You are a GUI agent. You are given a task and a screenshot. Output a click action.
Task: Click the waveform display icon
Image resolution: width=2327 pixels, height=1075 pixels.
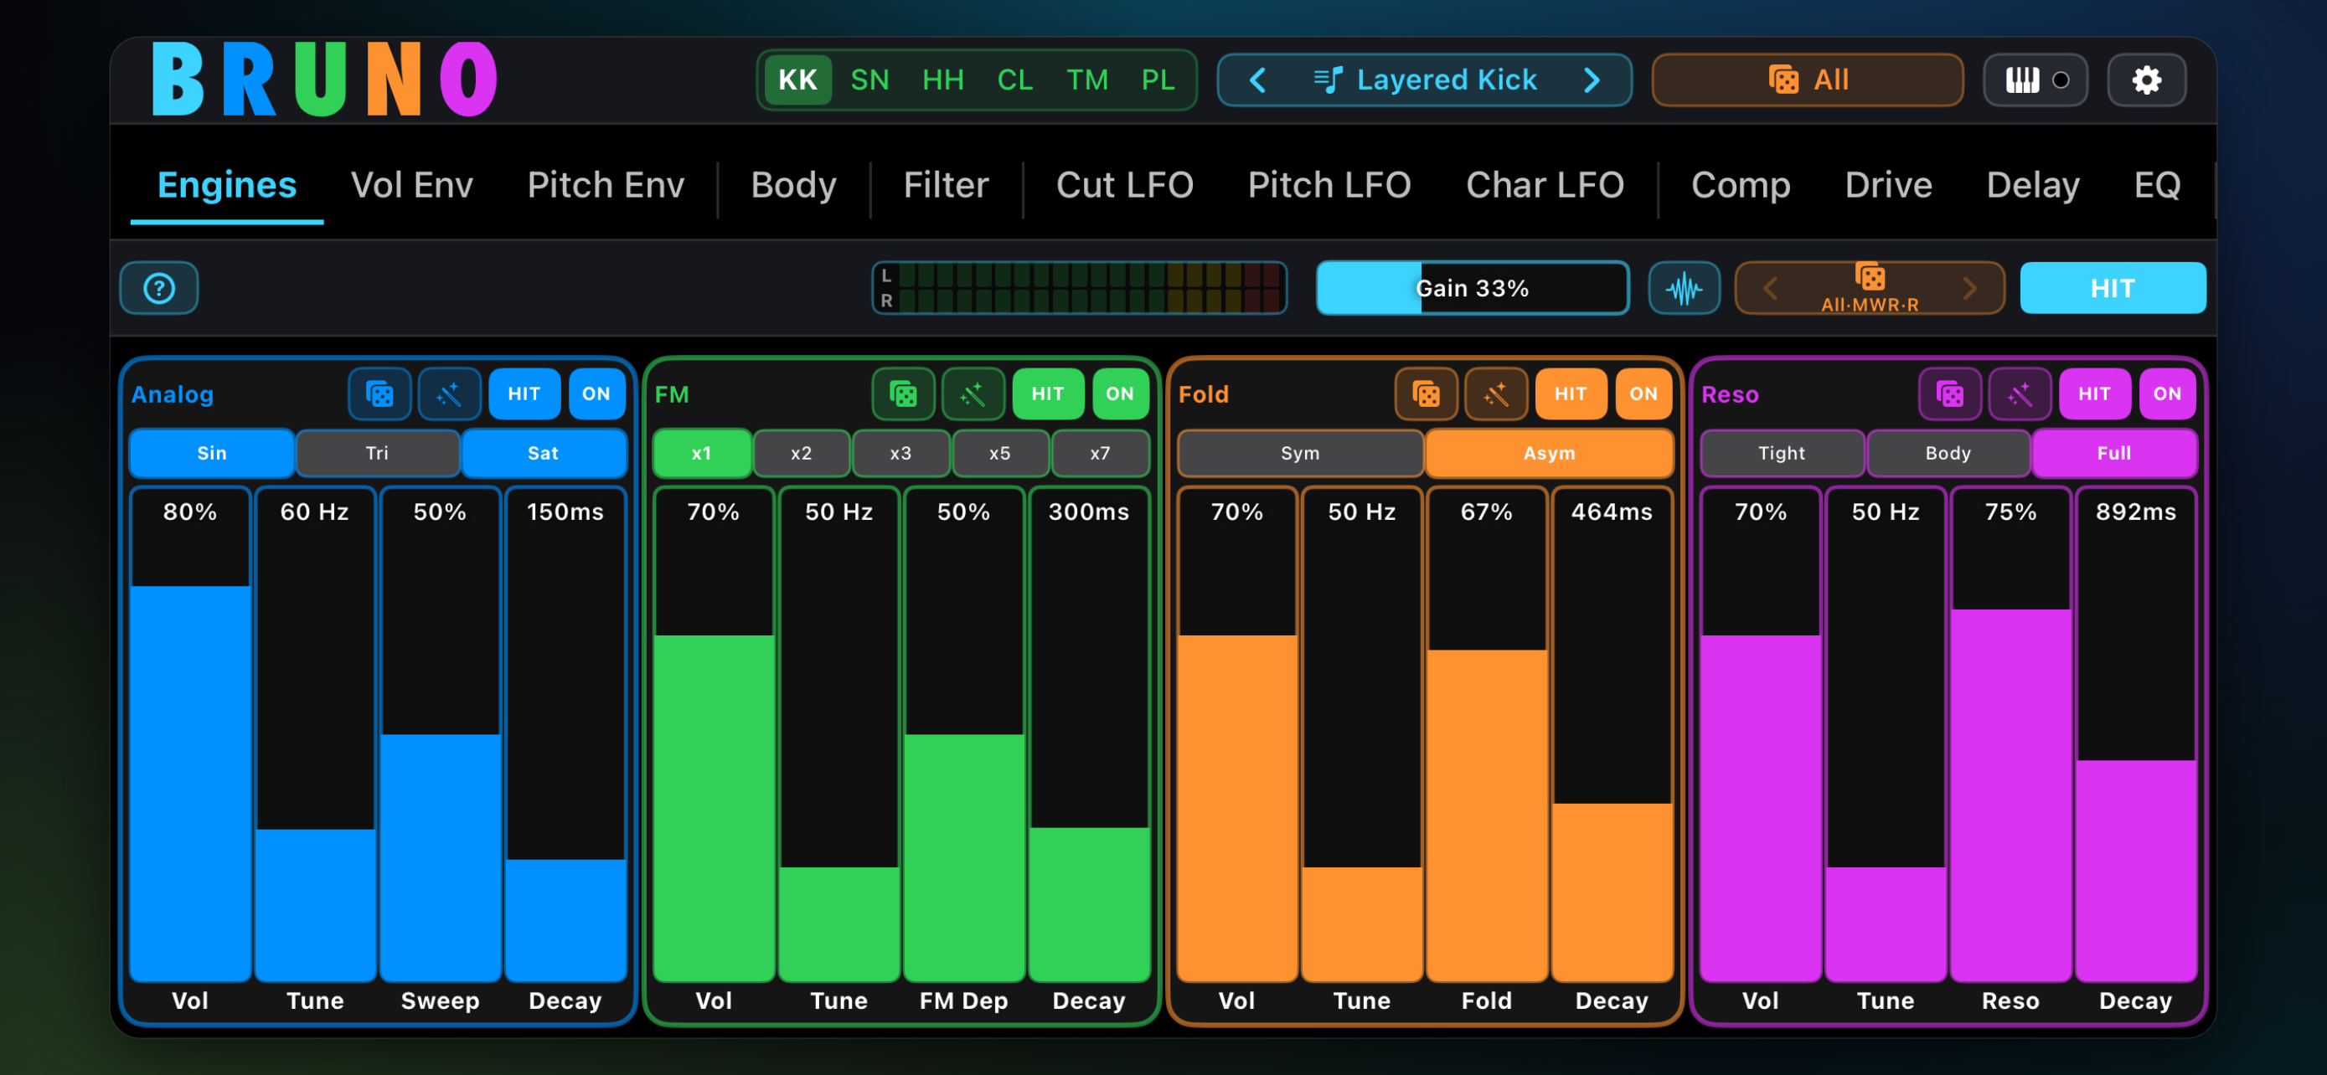pyautogui.click(x=1683, y=288)
